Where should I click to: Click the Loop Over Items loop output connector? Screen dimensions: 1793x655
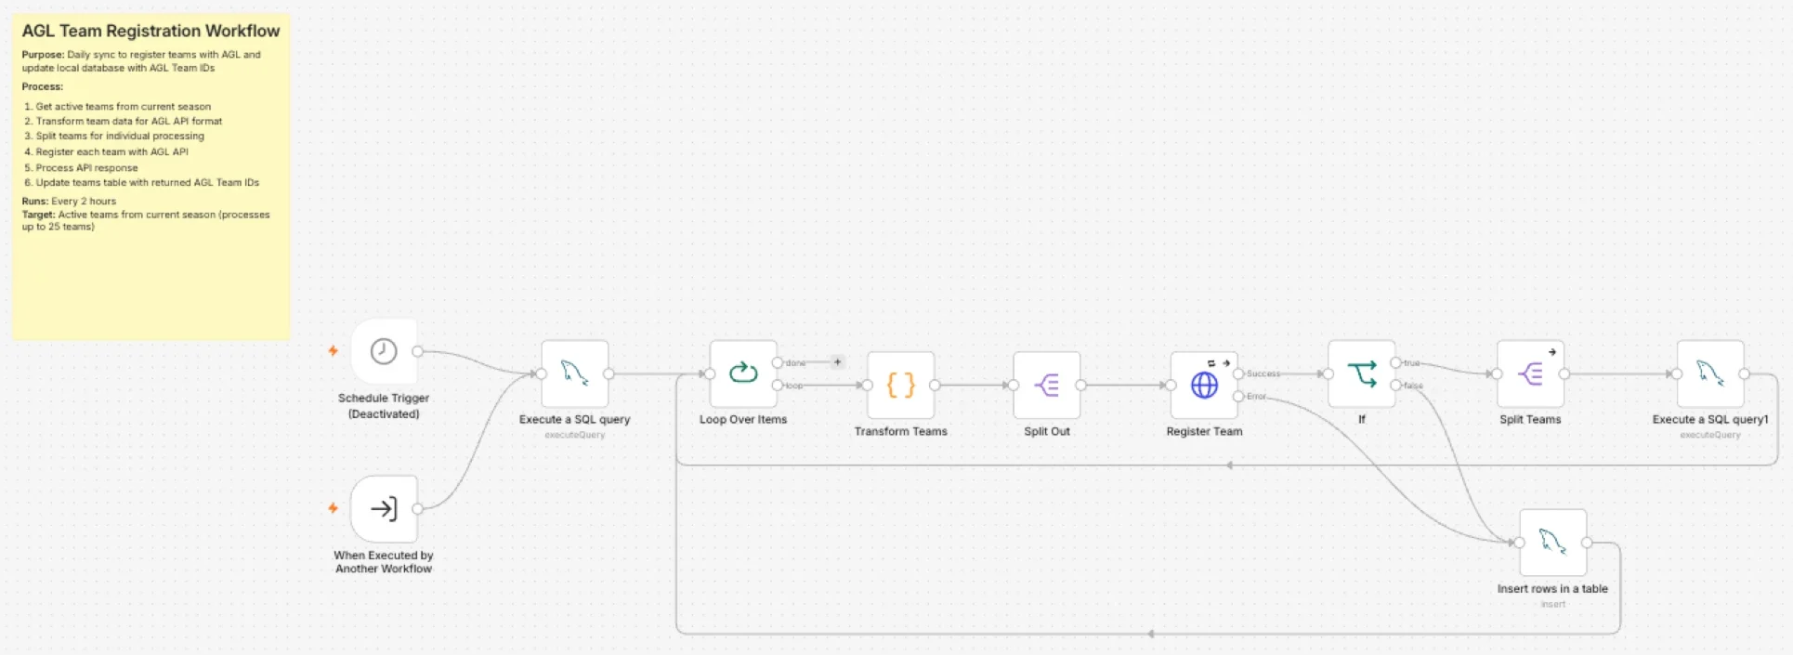[x=778, y=385]
